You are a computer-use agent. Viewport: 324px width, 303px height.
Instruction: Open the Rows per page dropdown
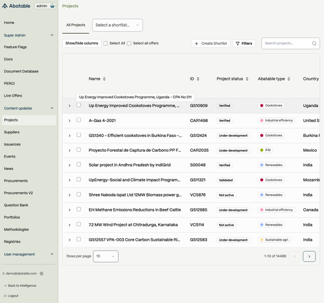106,256
